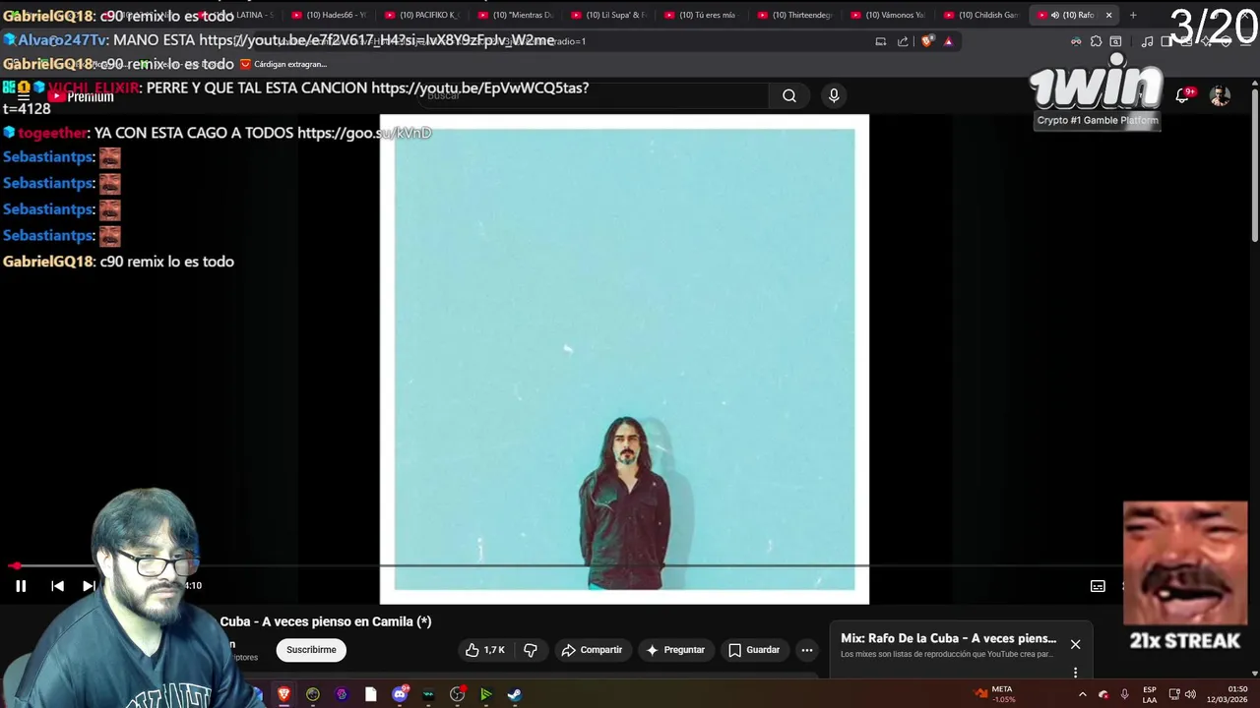Open Brave browser from the taskbar
The image size is (1260, 708).
pyautogui.click(x=283, y=694)
